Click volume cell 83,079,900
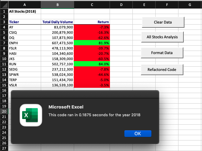The image size is (202, 151). [x=58, y=27]
